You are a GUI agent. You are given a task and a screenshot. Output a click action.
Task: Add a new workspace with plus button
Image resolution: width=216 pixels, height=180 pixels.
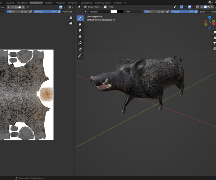(125, 3)
